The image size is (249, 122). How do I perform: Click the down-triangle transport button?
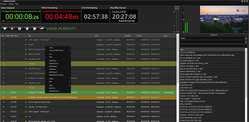[5, 29]
